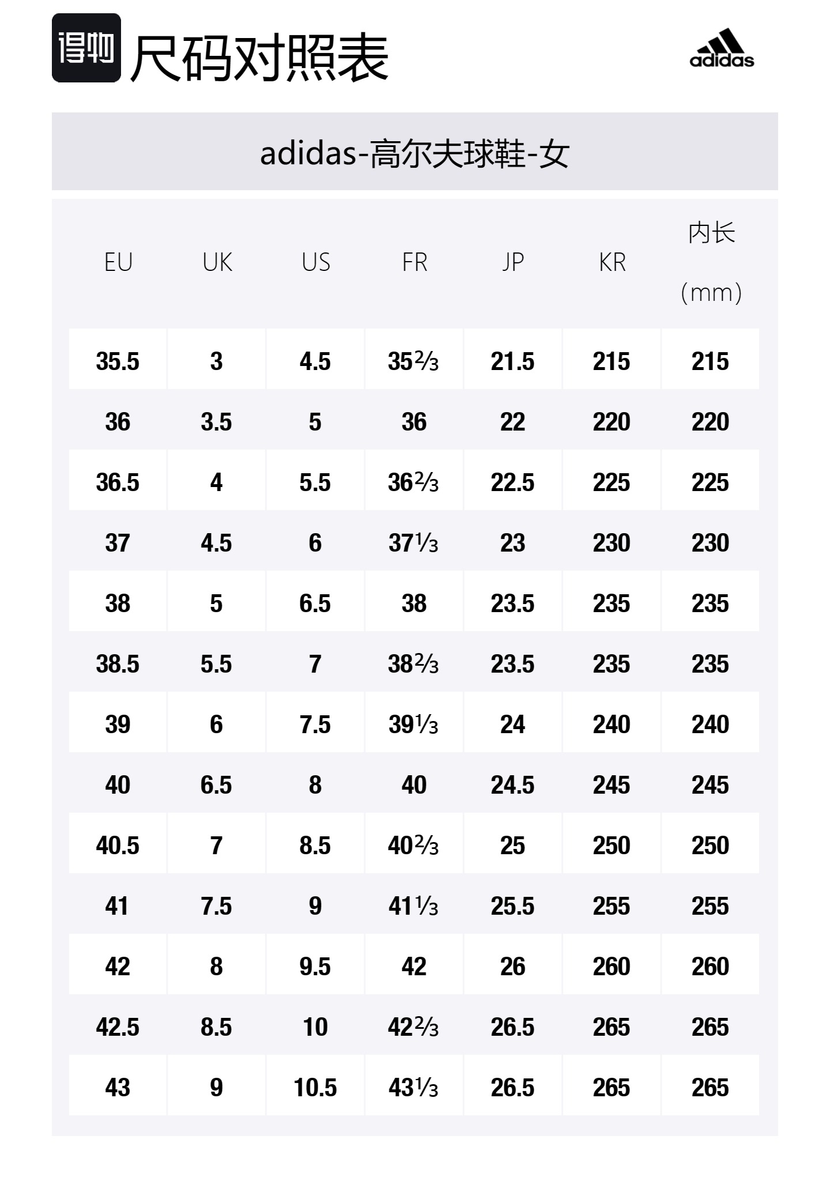Click the US size 10.5 cell
The width and height of the screenshot is (830, 1181).
315,1088
